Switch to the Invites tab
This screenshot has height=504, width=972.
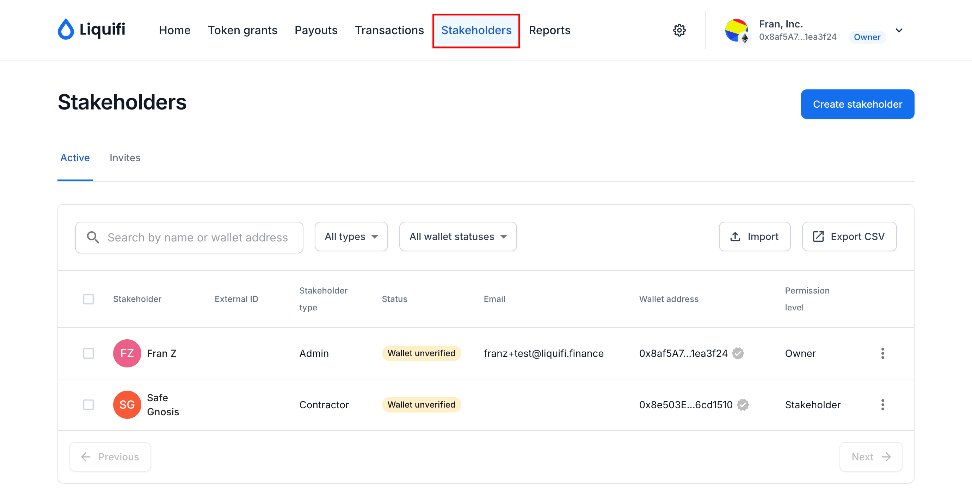point(125,157)
